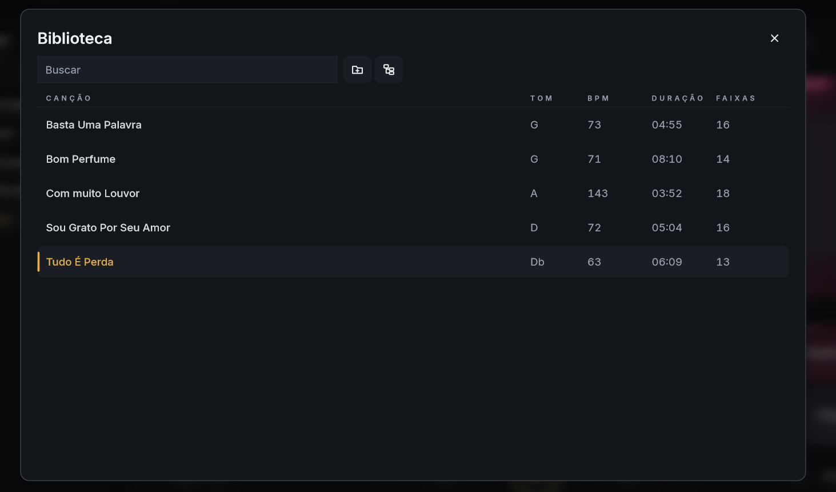Viewport: 836px width, 492px height.
Task: Sort by the TOM column header
Action: coord(541,98)
